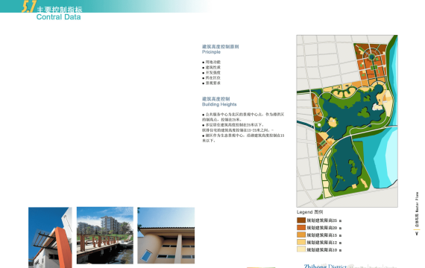This screenshot has height=268, width=425.
Task: Click the light orange 12 m legend swatch
Action: [301, 242]
